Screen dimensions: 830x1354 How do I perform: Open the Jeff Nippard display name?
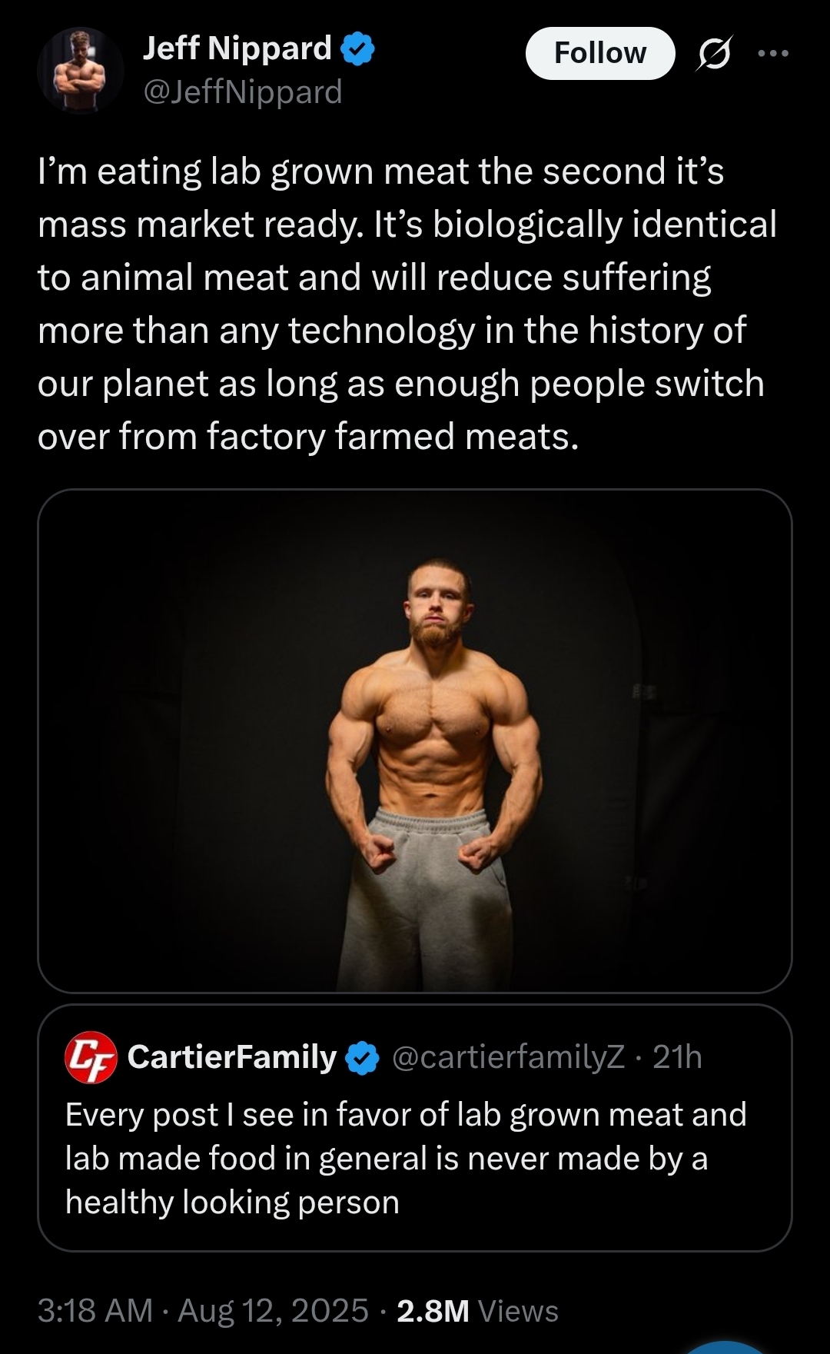click(237, 48)
